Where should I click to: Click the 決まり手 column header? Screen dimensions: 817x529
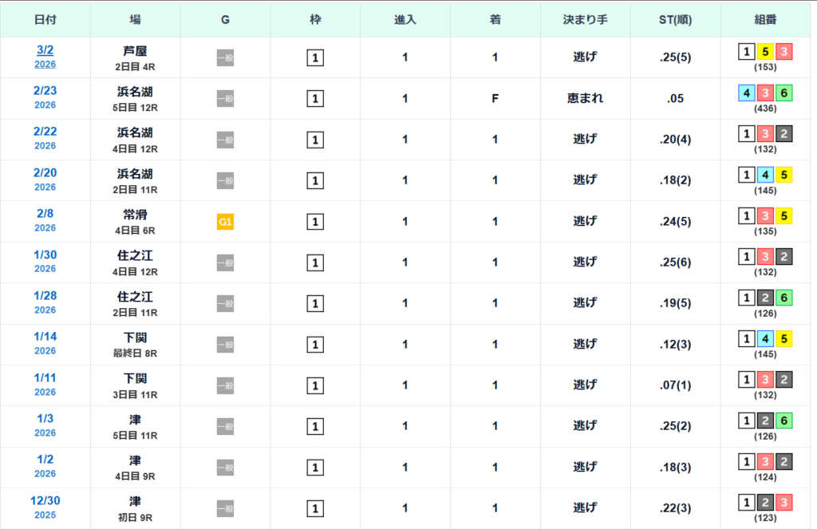585,19
